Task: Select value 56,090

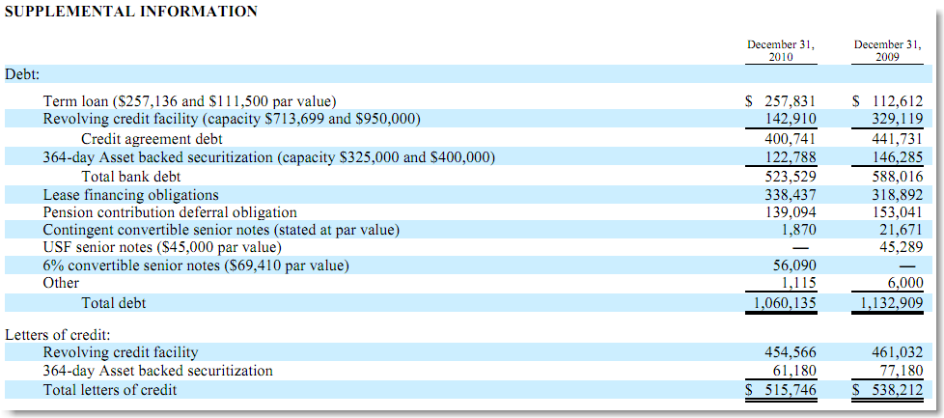Action: pyautogui.click(x=794, y=265)
